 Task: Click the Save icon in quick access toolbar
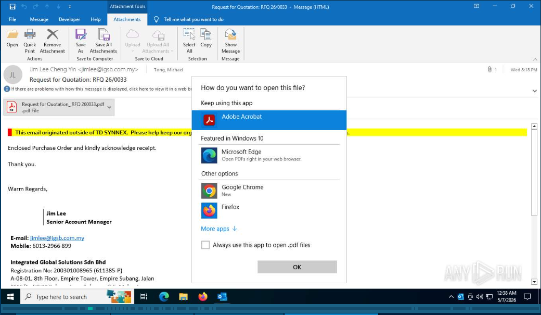[x=12, y=7]
